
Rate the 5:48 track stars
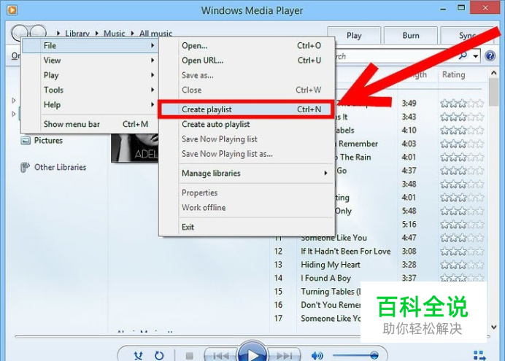462,211
